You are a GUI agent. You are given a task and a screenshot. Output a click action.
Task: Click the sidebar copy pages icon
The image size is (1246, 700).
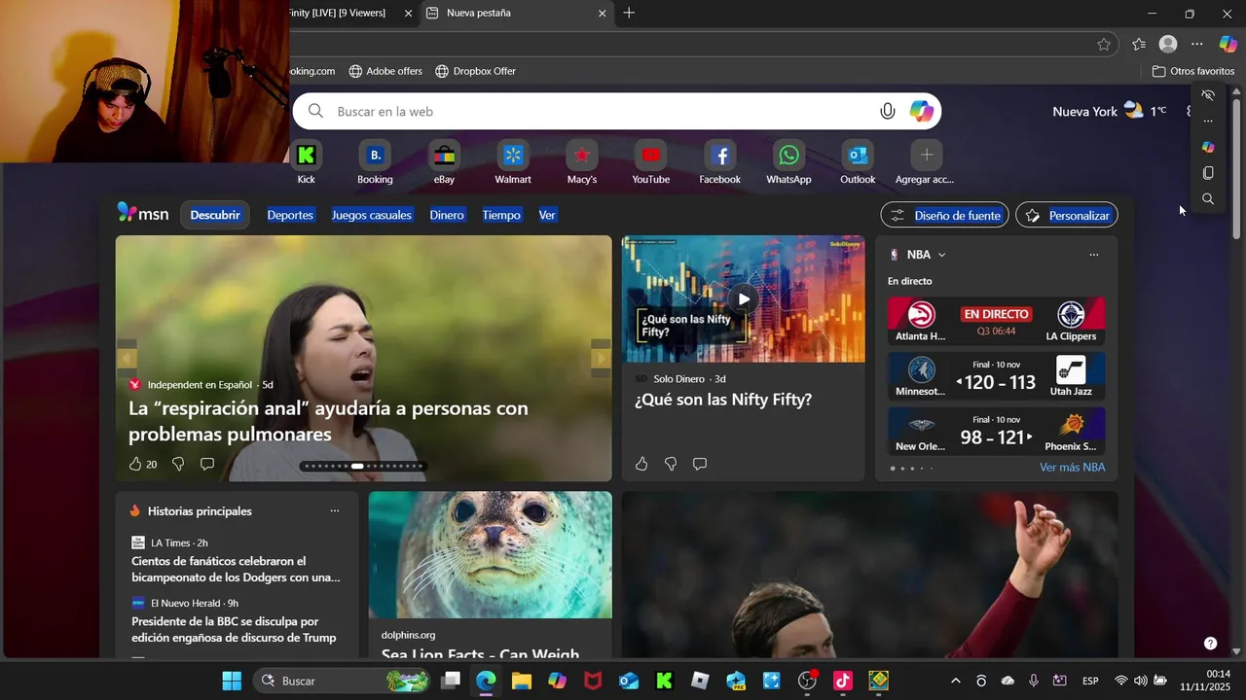click(x=1208, y=173)
